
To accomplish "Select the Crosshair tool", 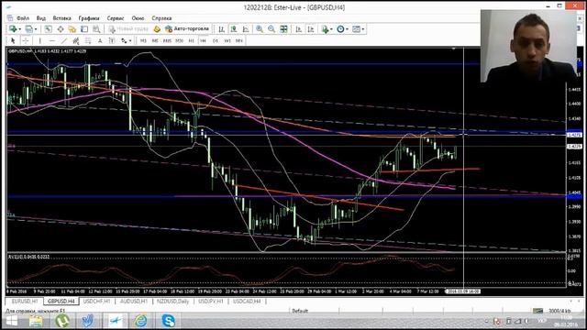I will coord(26,40).
